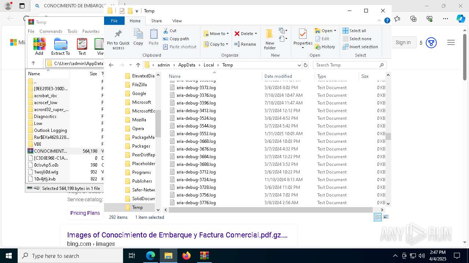Select file aria-debug-3724.log
This screenshot has height=263, width=469.
(196, 180)
